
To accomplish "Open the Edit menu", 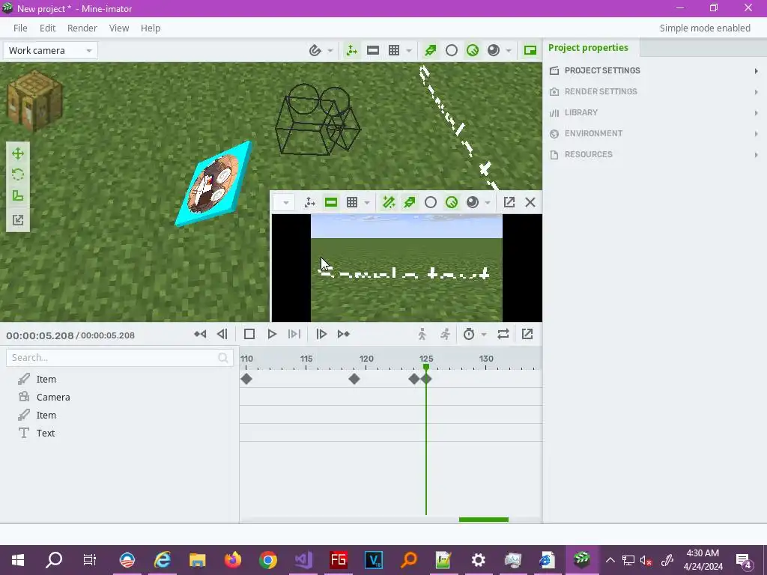I will click(x=47, y=28).
